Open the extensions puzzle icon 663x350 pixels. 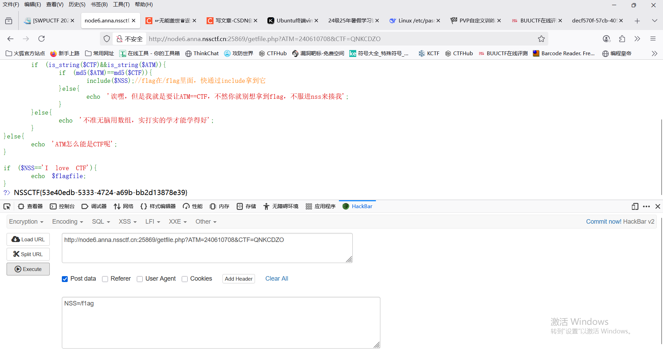click(622, 39)
